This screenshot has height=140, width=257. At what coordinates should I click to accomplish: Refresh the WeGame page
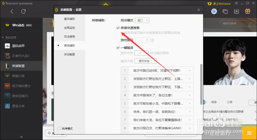point(23,11)
